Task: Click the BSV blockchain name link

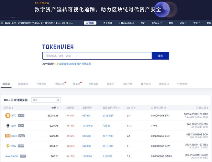Action: pyautogui.click(x=14, y=146)
